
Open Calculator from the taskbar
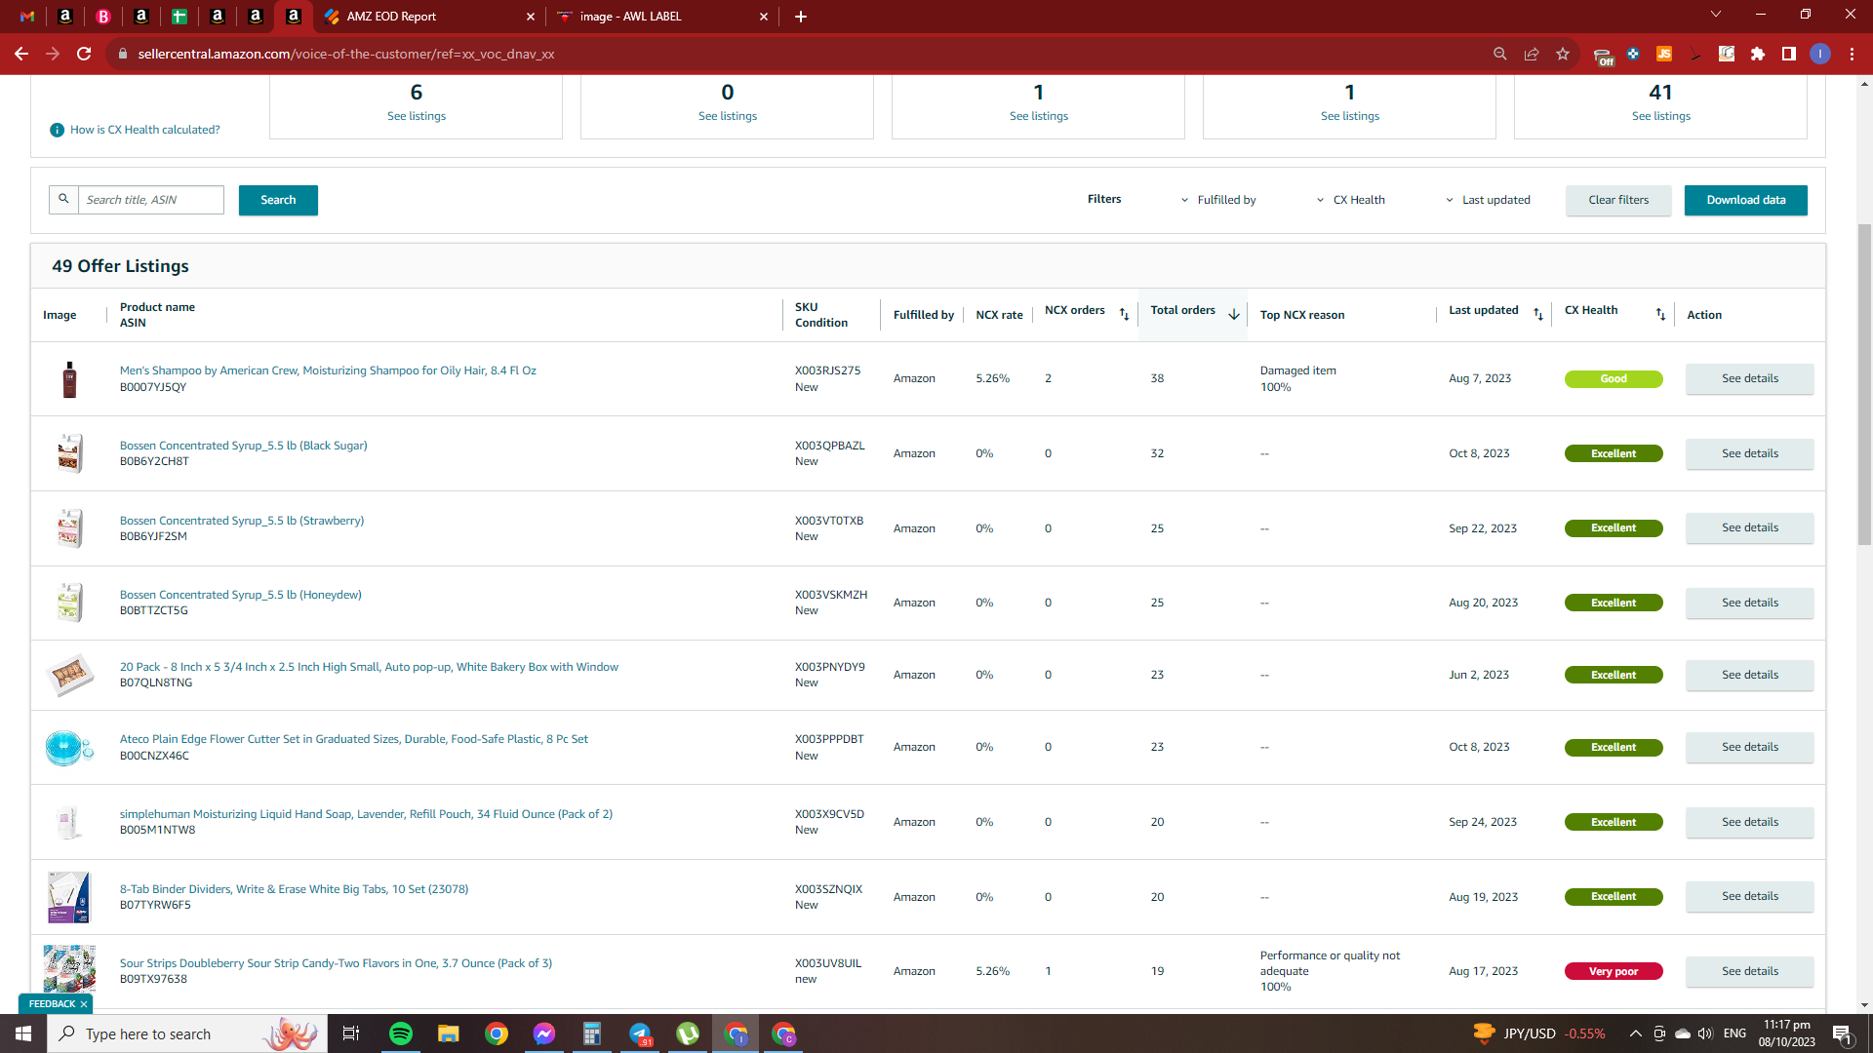(x=592, y=1033)
